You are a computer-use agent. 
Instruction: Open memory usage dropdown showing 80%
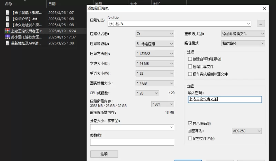coord(162,104)
